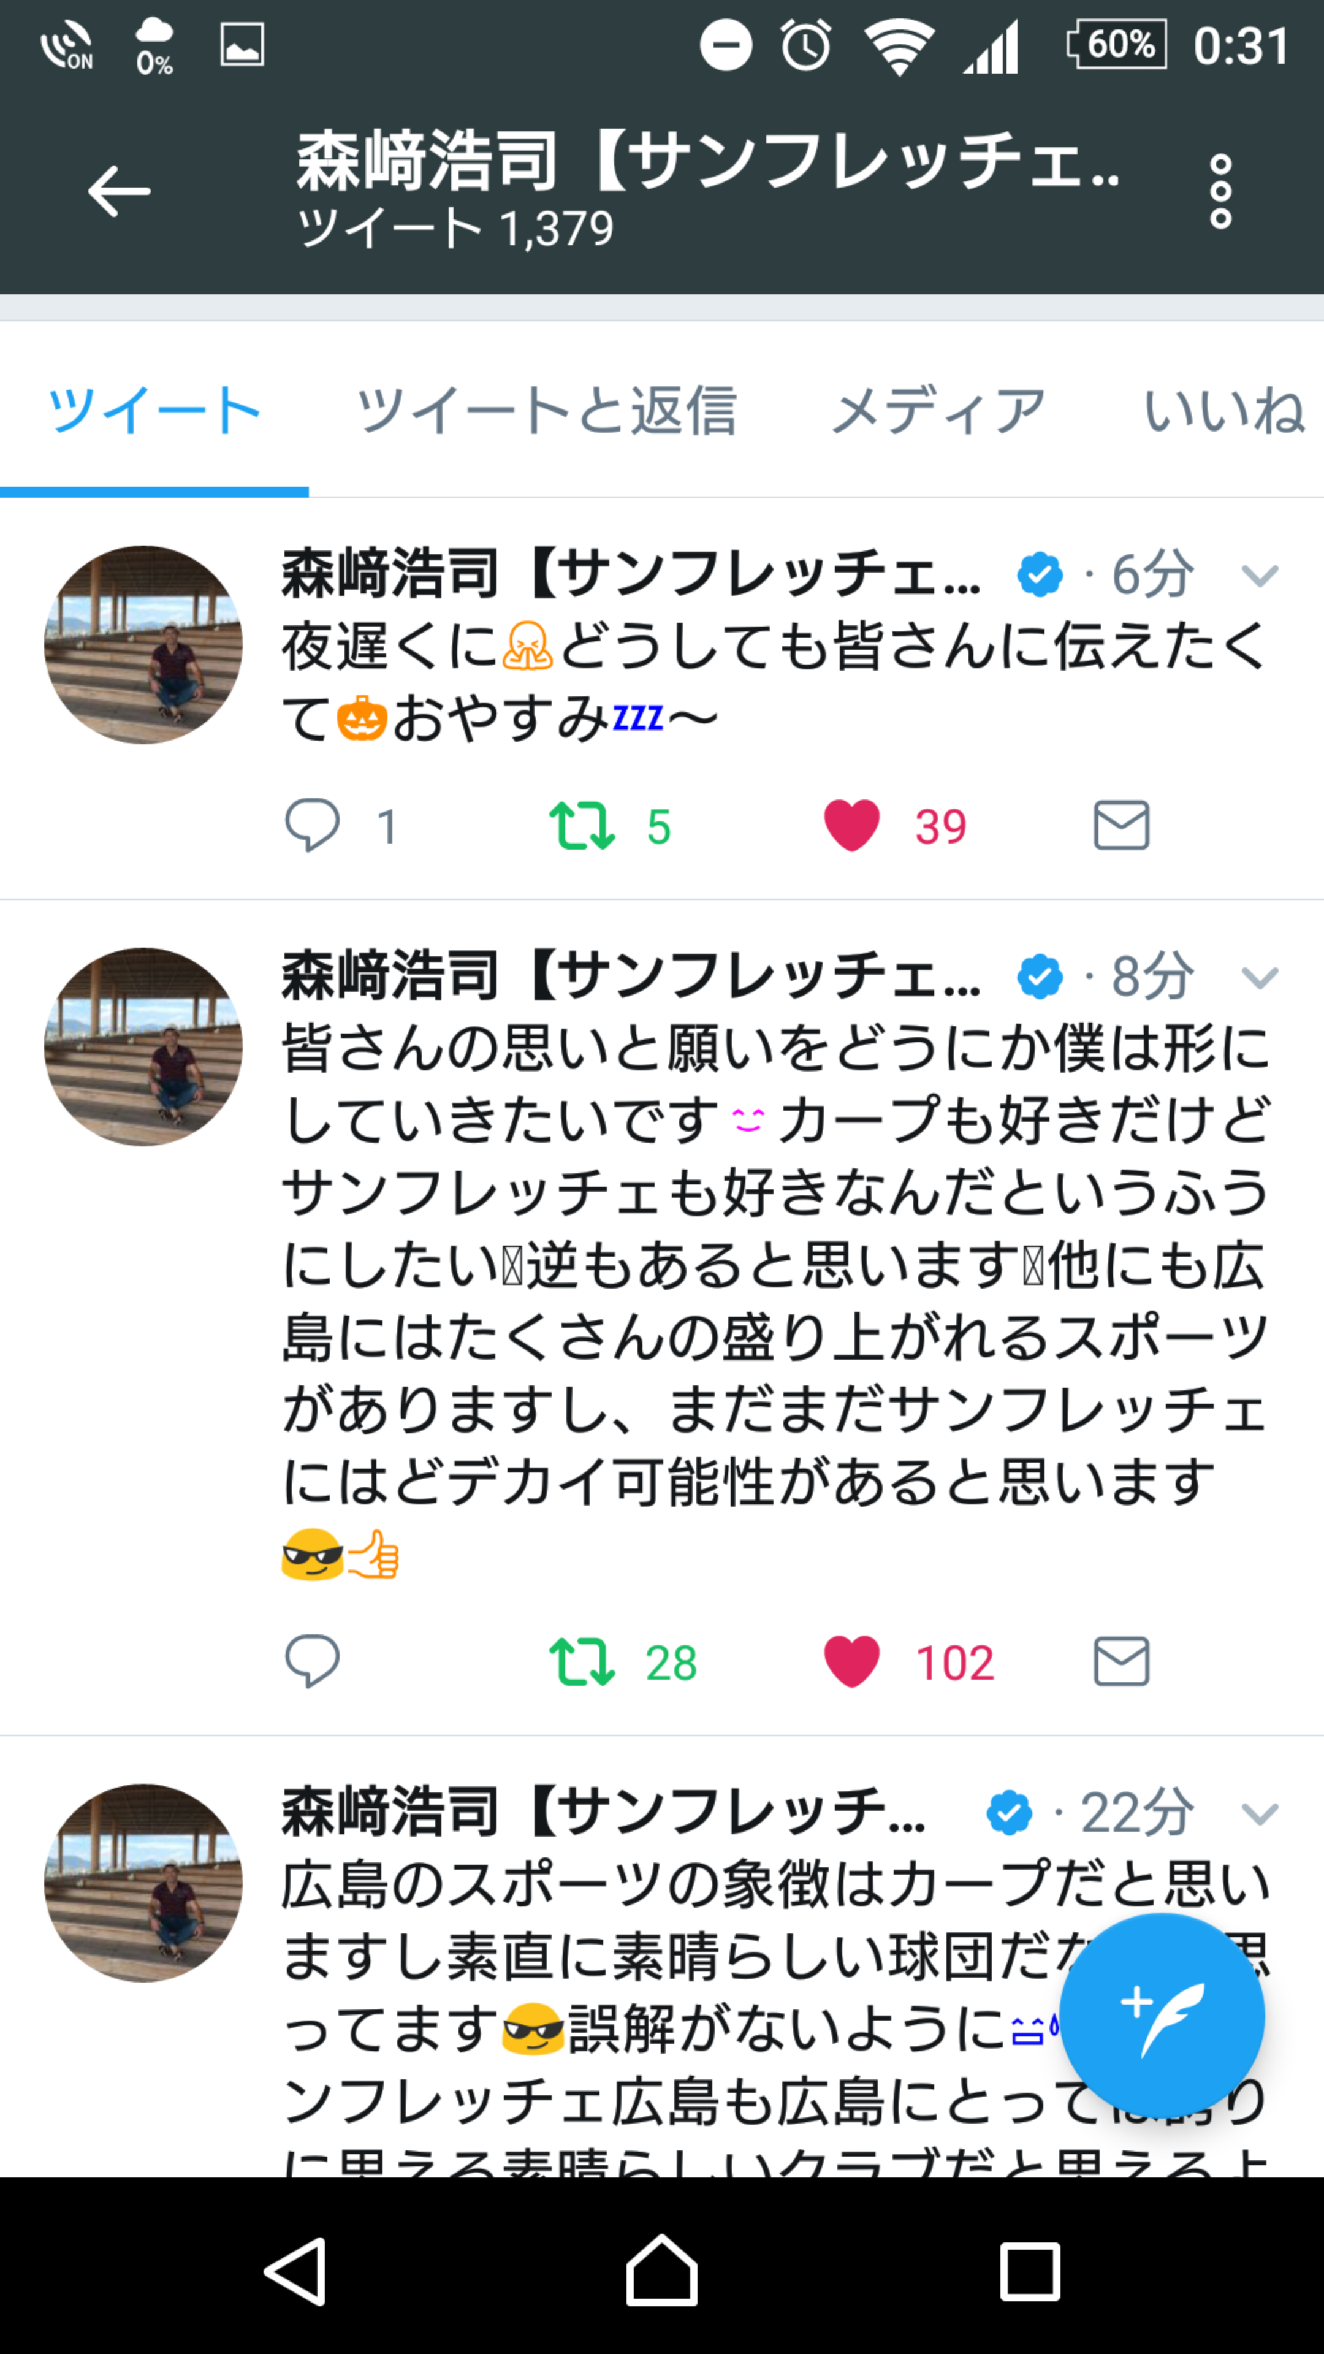Toggle like on the 102-likes tweet
Image resolution: width=1324 pixels, height=2354 pixels.
point(851,1661)
